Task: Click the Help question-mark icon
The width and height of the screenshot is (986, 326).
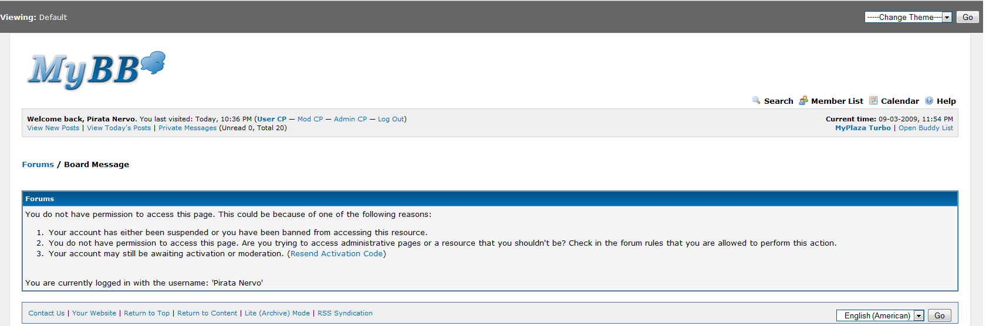Action: coord(929,100)
